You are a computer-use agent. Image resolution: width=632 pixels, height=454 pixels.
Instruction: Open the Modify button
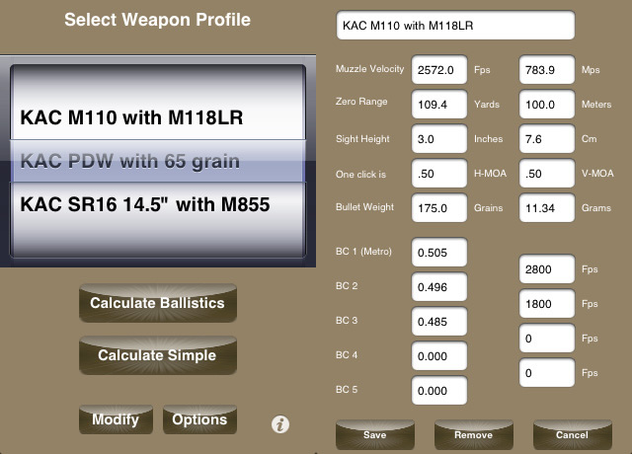(x=116, y=419)
